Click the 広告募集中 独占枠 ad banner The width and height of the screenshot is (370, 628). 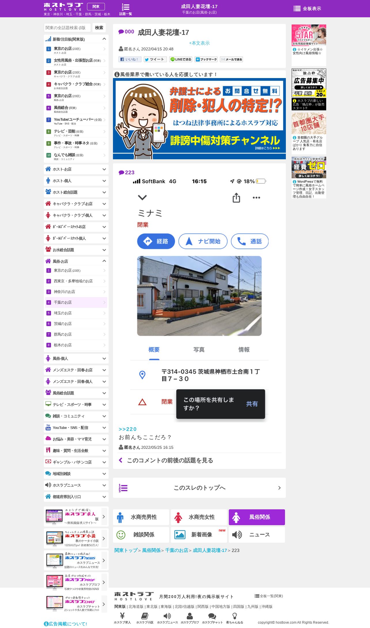309,83
